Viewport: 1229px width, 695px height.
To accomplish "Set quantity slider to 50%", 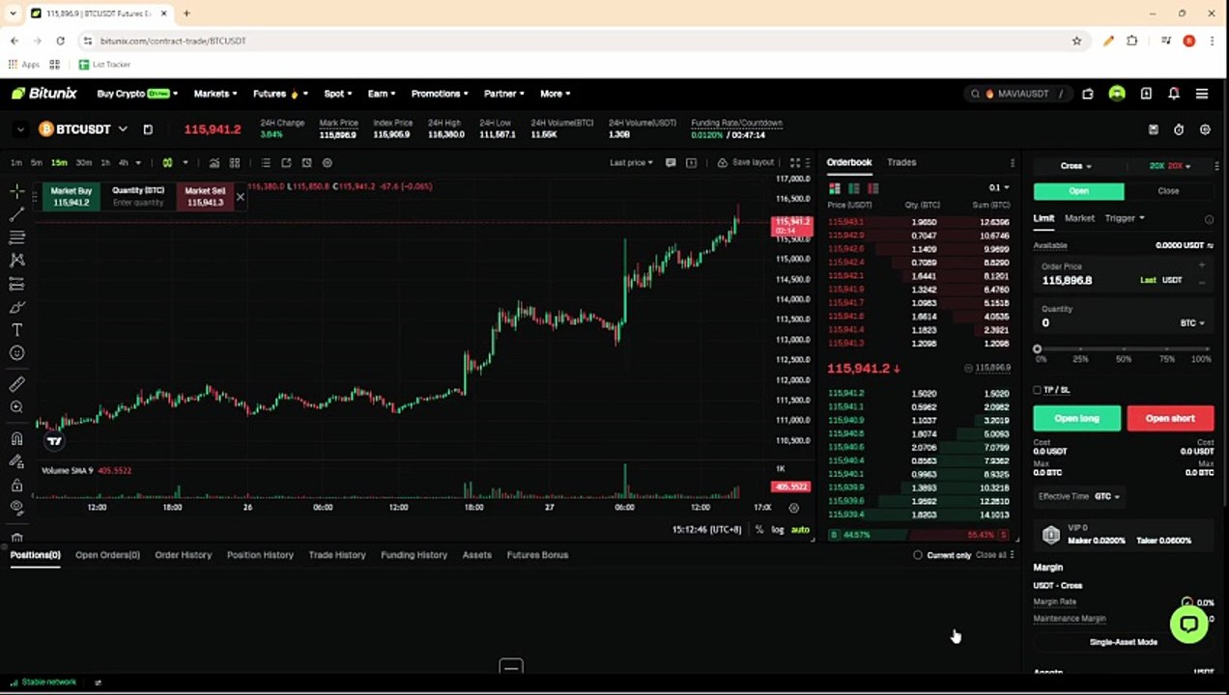I will 1124,349.
